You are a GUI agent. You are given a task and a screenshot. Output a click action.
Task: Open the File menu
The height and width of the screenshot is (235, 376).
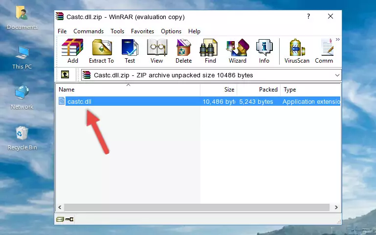point(62,31)
